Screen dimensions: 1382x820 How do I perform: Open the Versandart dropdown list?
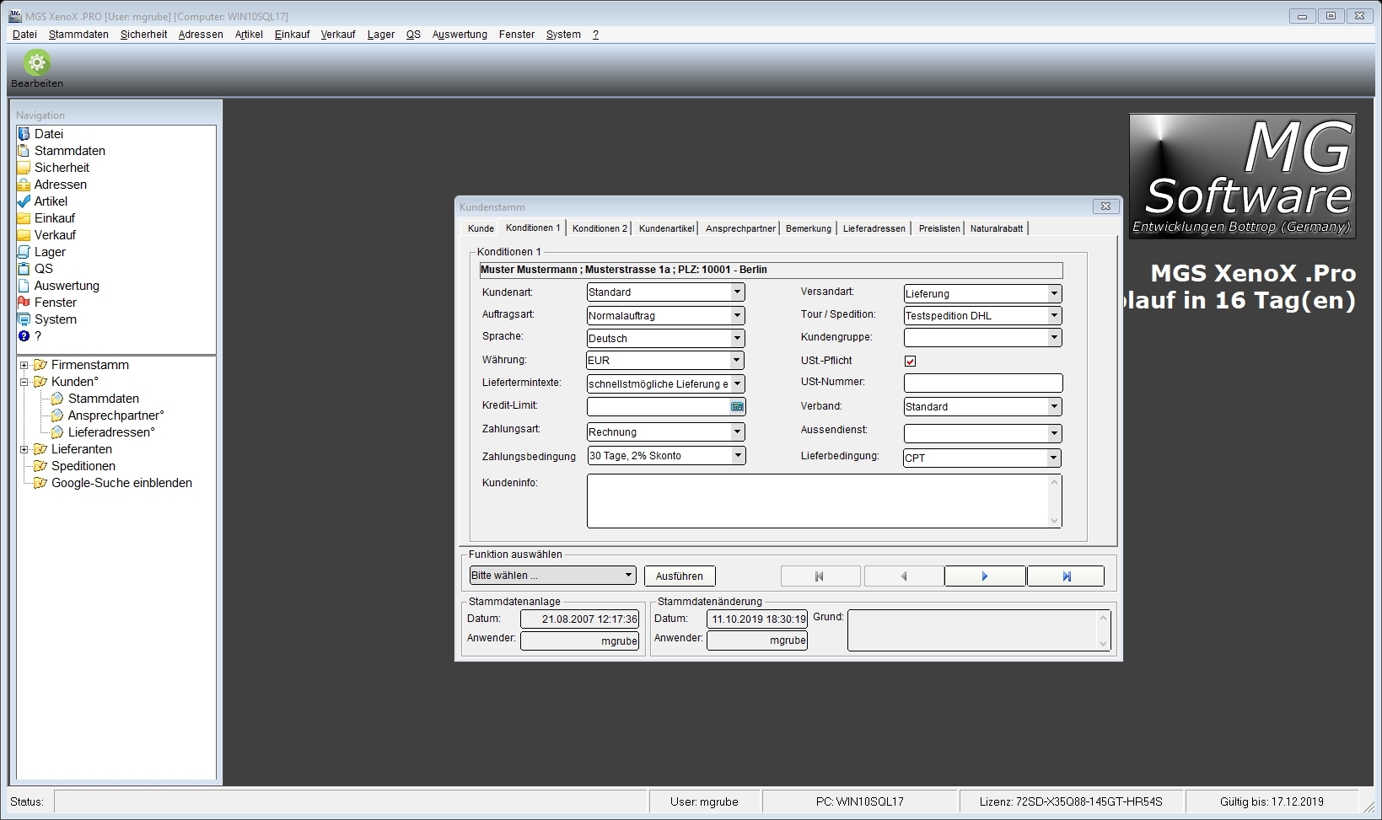pyautogui.click(x=1054, y=293)
